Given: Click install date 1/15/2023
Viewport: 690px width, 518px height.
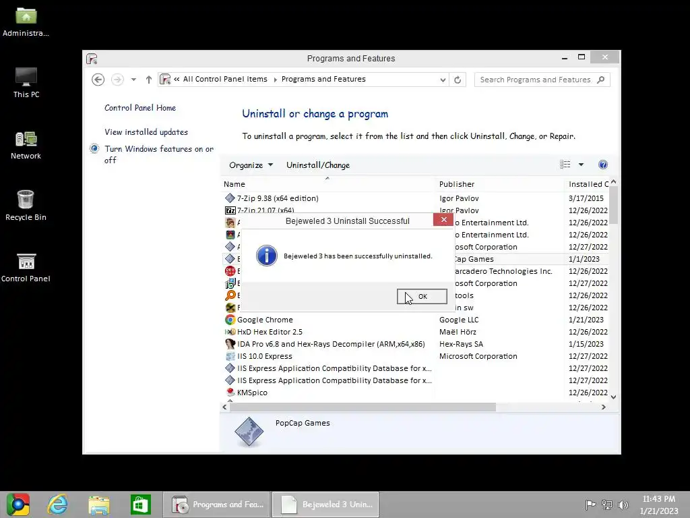Looking at the screenshot, I should click(586, 344).
